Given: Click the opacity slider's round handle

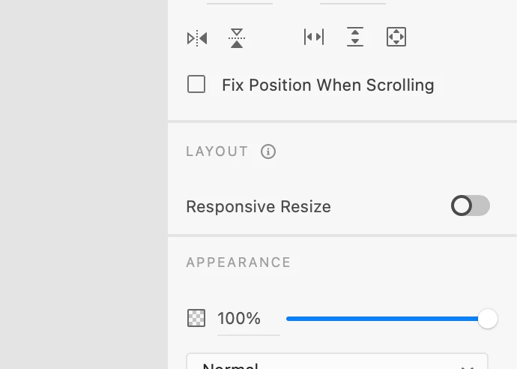Looking at the screenshot, I should [488, 319].
